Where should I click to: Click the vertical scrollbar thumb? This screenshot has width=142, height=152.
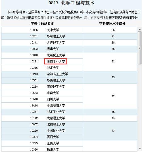139,48
